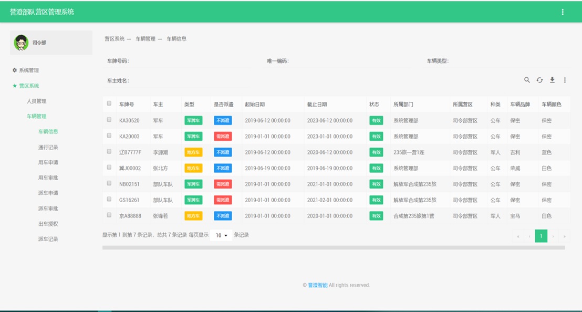The height and width of the screenshot is (312, 582).
Task: Check the row for plate KA30520
Action: [109, 120]
